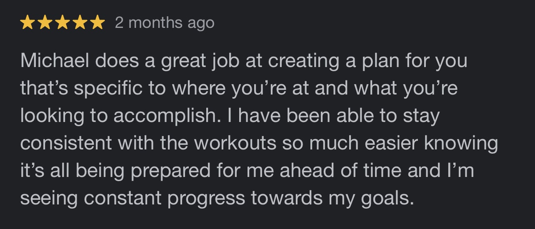The image size is (535, 229).
Task: Click the third (middle) yellow star
Action: (x=62, y=23)
